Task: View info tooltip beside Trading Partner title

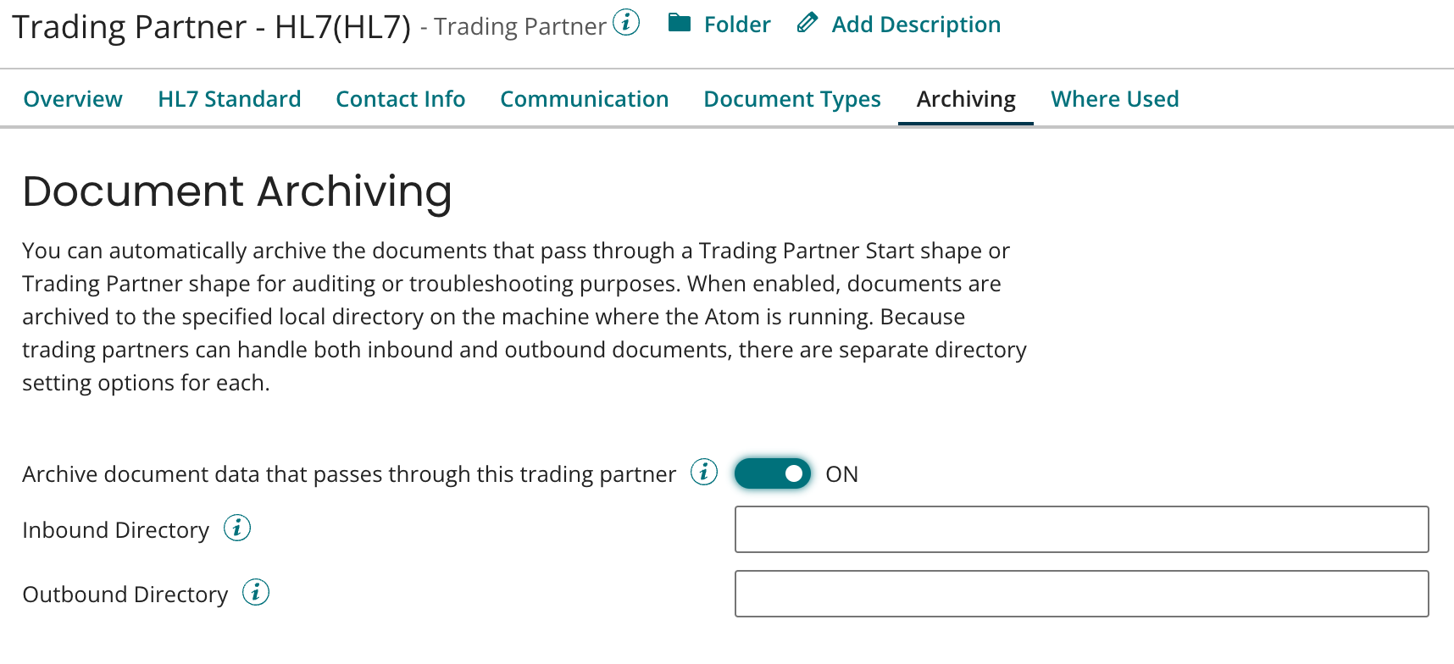Action: [x=625, y=24]
